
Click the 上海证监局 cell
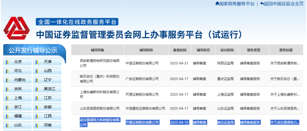225,94
